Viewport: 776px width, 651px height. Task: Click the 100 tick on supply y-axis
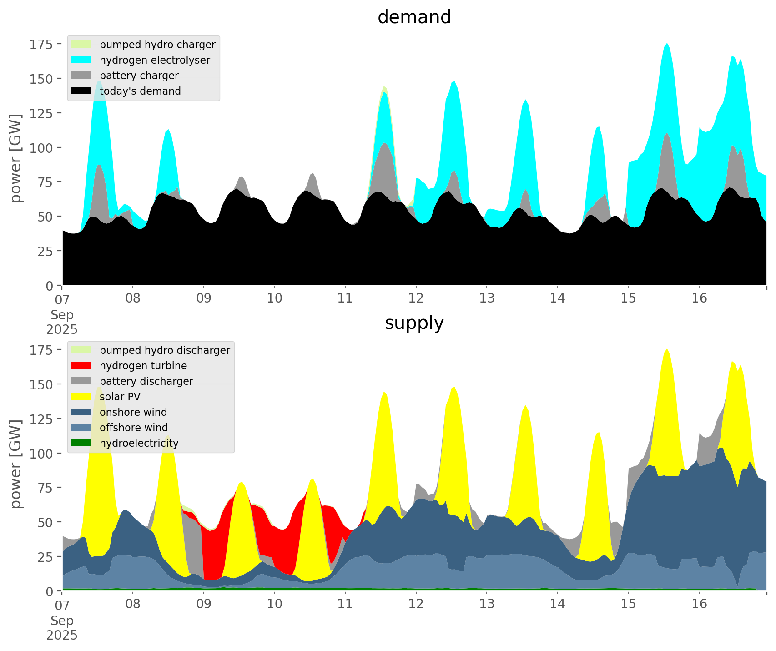click(41, 454)
